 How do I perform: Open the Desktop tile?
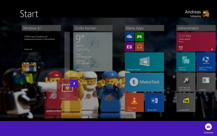(x=31, y=62)
